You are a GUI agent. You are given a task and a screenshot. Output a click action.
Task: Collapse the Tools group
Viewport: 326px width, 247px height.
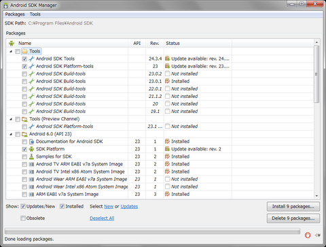[x=11, y=52]
